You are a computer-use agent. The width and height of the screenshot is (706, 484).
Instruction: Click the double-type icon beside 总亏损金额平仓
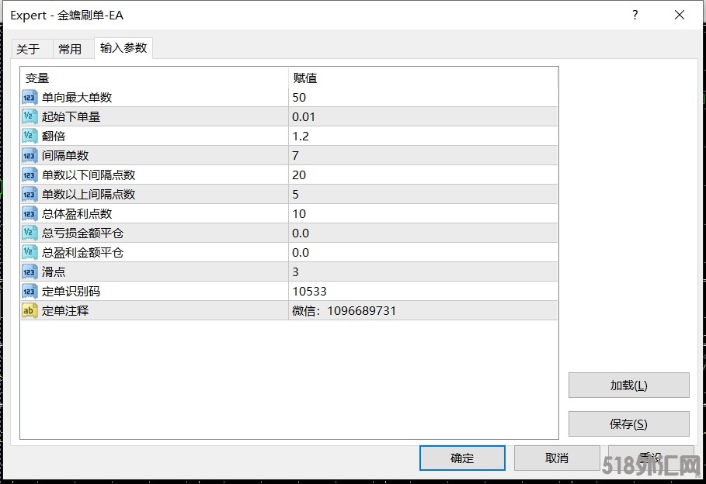coord(30,233)
